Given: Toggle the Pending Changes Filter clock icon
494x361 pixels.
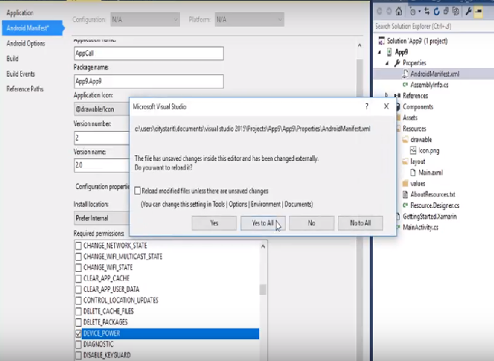Looking at the screenshot, I should pos(413,12).
